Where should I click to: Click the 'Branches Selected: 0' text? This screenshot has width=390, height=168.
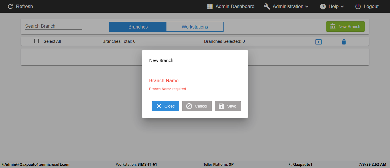(224, 41)
